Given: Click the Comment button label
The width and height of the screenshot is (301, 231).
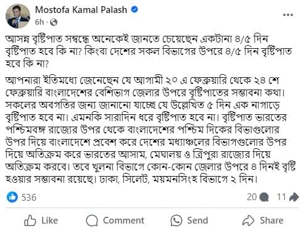Looking at the screenshot, I should point(123,220).
